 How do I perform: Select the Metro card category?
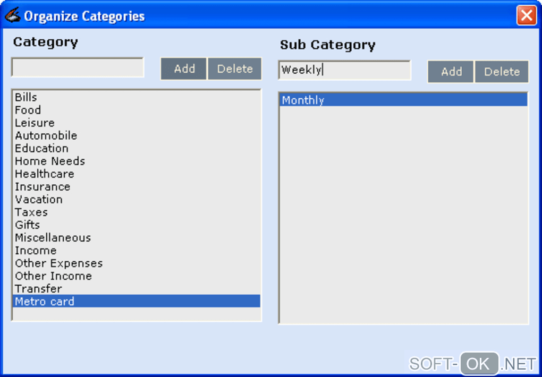[45, 301]
